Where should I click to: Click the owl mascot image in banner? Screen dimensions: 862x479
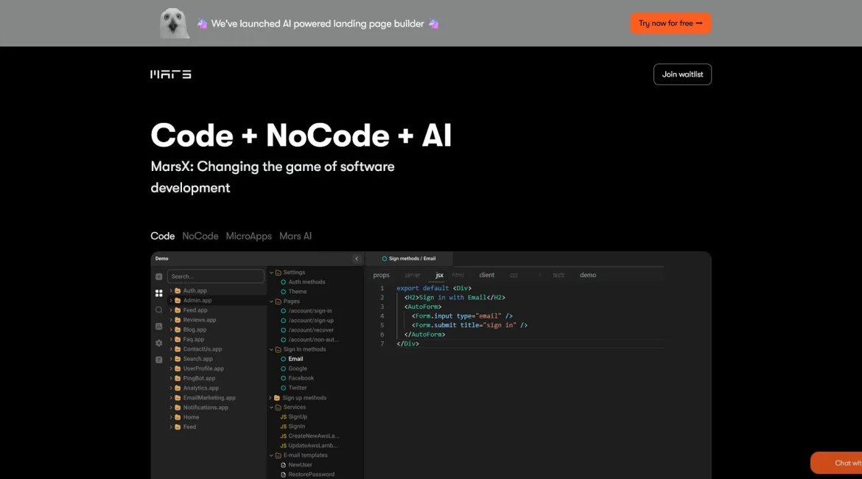pos(174,23)
